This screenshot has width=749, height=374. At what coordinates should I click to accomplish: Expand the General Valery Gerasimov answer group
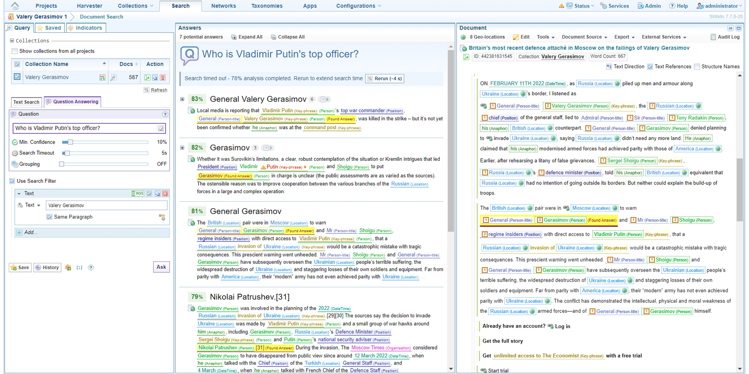pyautogui.click(x=182, y=99)
